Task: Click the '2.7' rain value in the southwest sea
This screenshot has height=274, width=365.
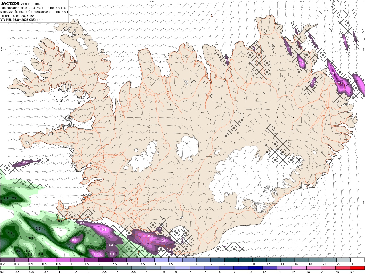Action: point(18,251)
